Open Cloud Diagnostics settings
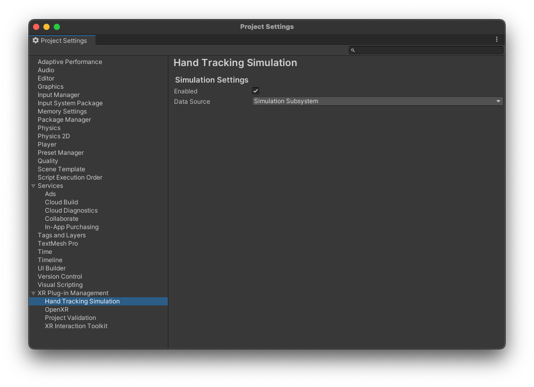 (71, 211)
